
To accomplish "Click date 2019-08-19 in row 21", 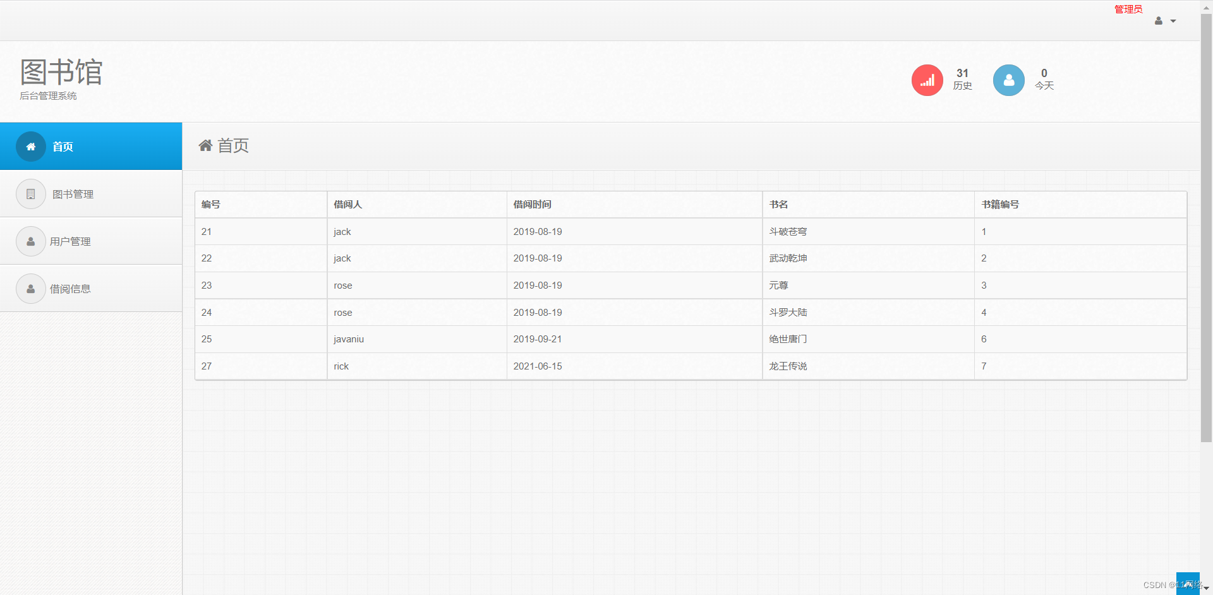I will pos(538,232).
